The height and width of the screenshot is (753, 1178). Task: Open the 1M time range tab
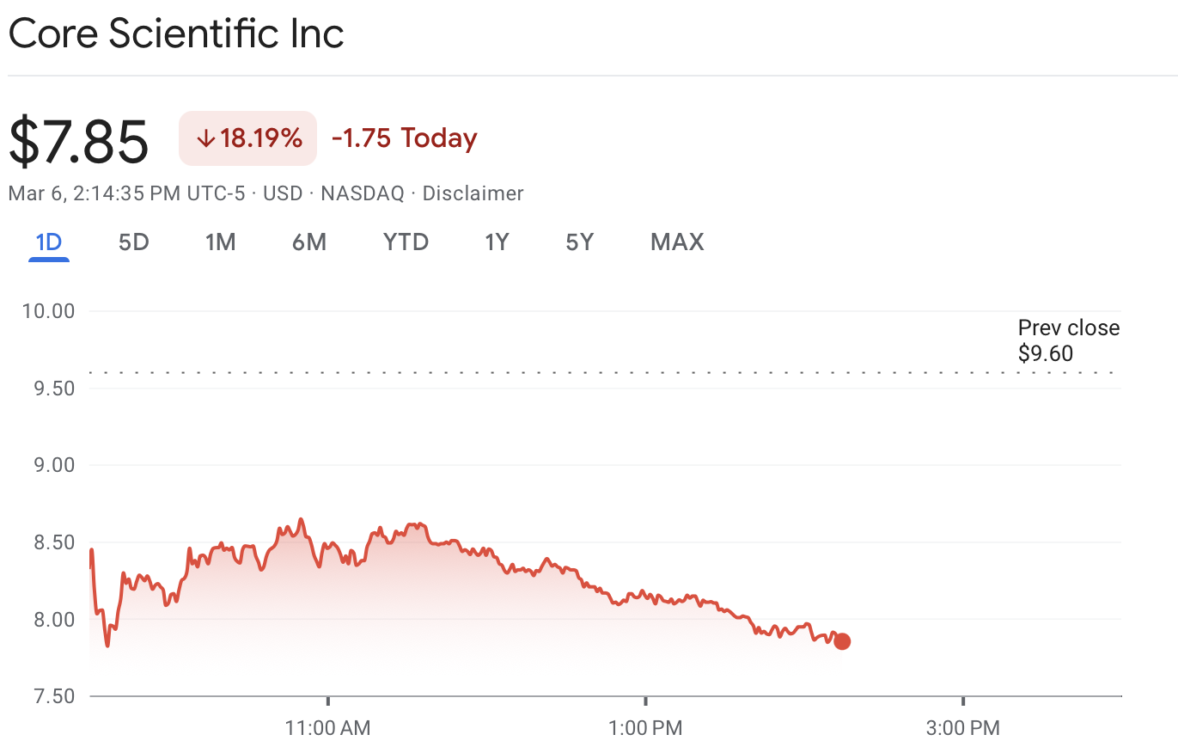click(x=221, y=242)
